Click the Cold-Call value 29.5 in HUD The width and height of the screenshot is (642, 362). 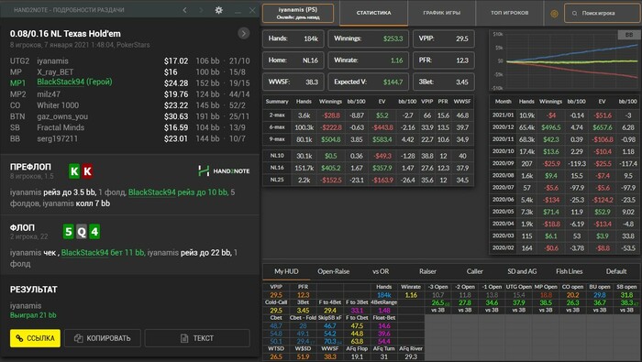pyautogui.click(x=276, y=311)
